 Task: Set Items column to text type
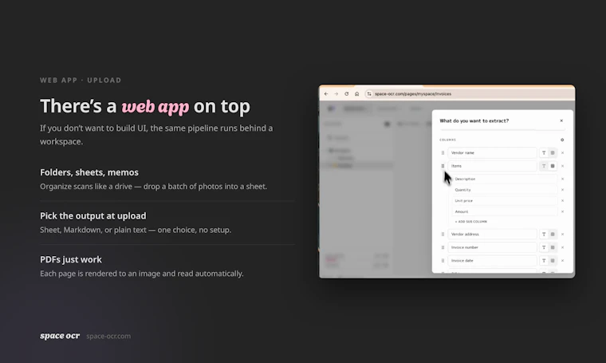[544, 166]
